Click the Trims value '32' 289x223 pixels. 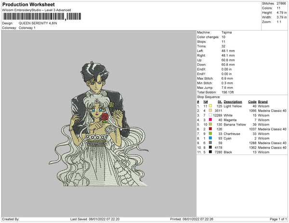[223, 46]
